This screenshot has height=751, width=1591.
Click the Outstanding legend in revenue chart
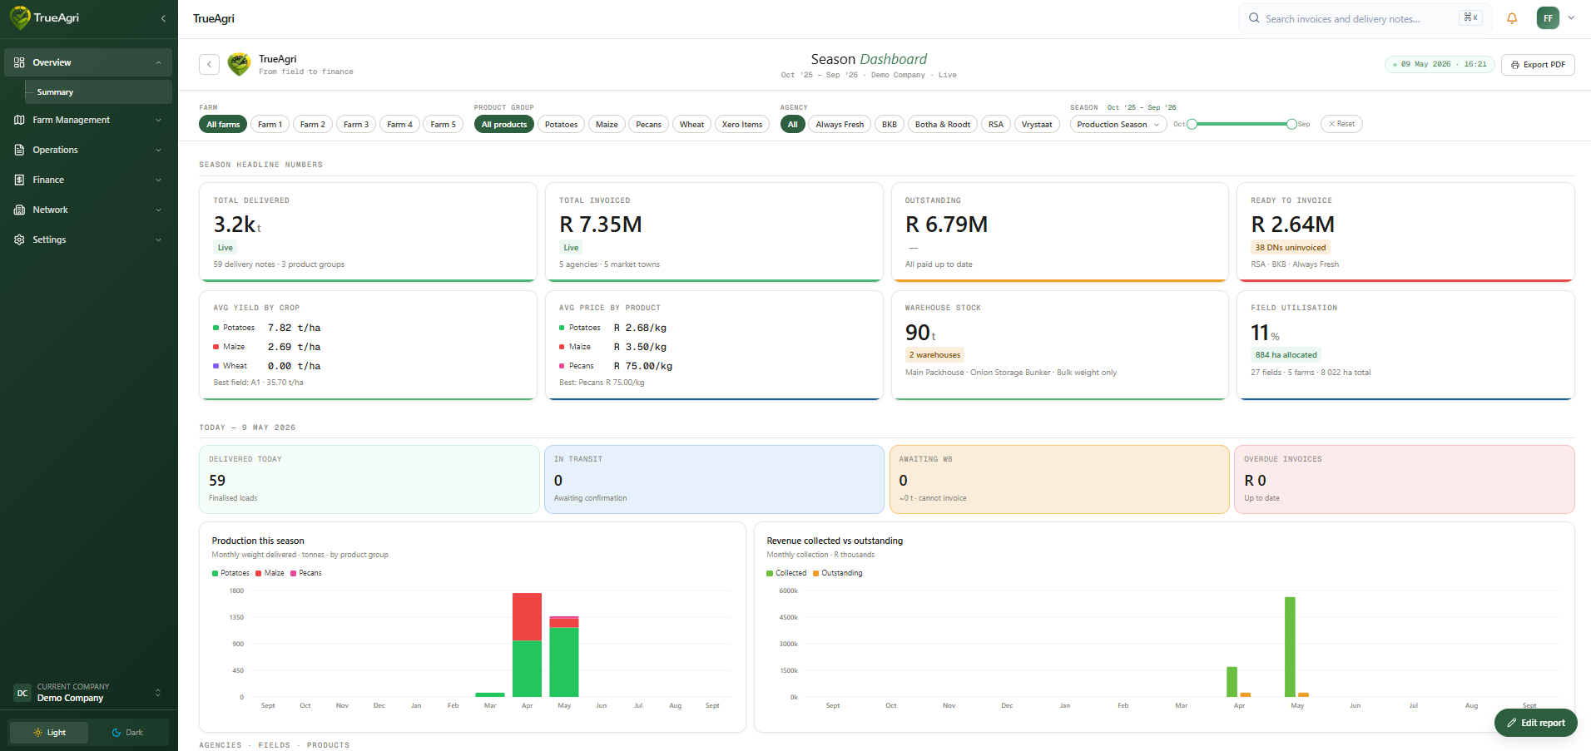tap(838, 573)
